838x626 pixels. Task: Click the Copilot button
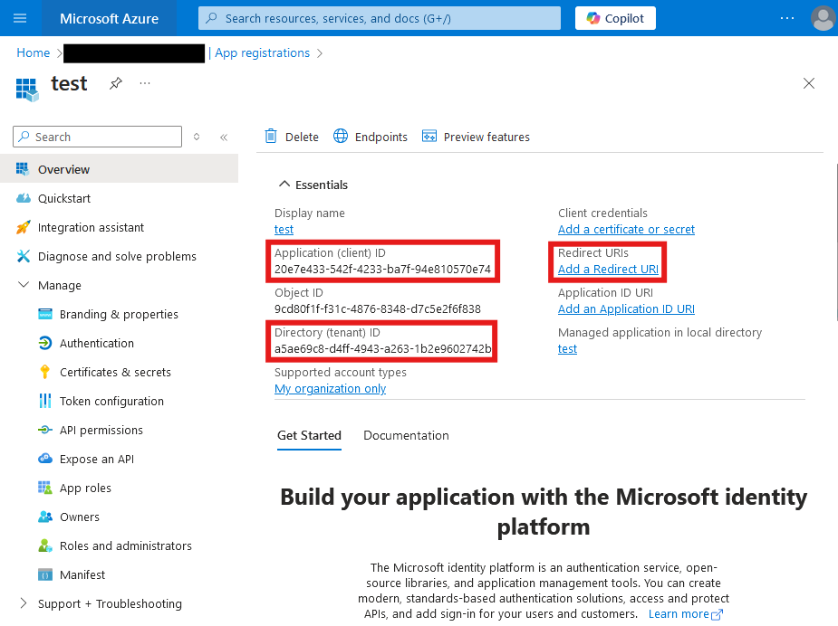615,18
